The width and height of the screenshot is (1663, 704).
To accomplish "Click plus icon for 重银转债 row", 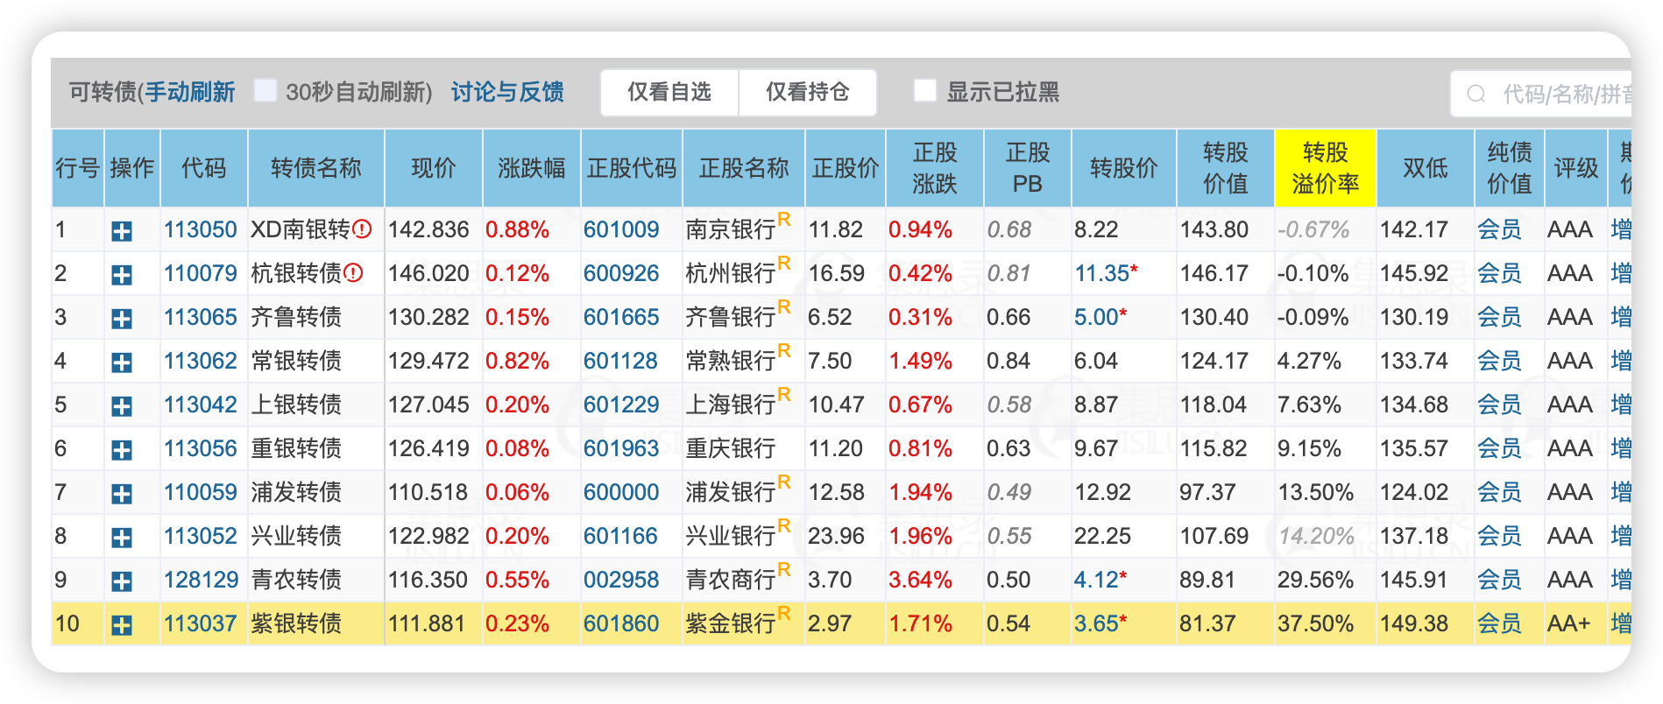I will [122, 450].
